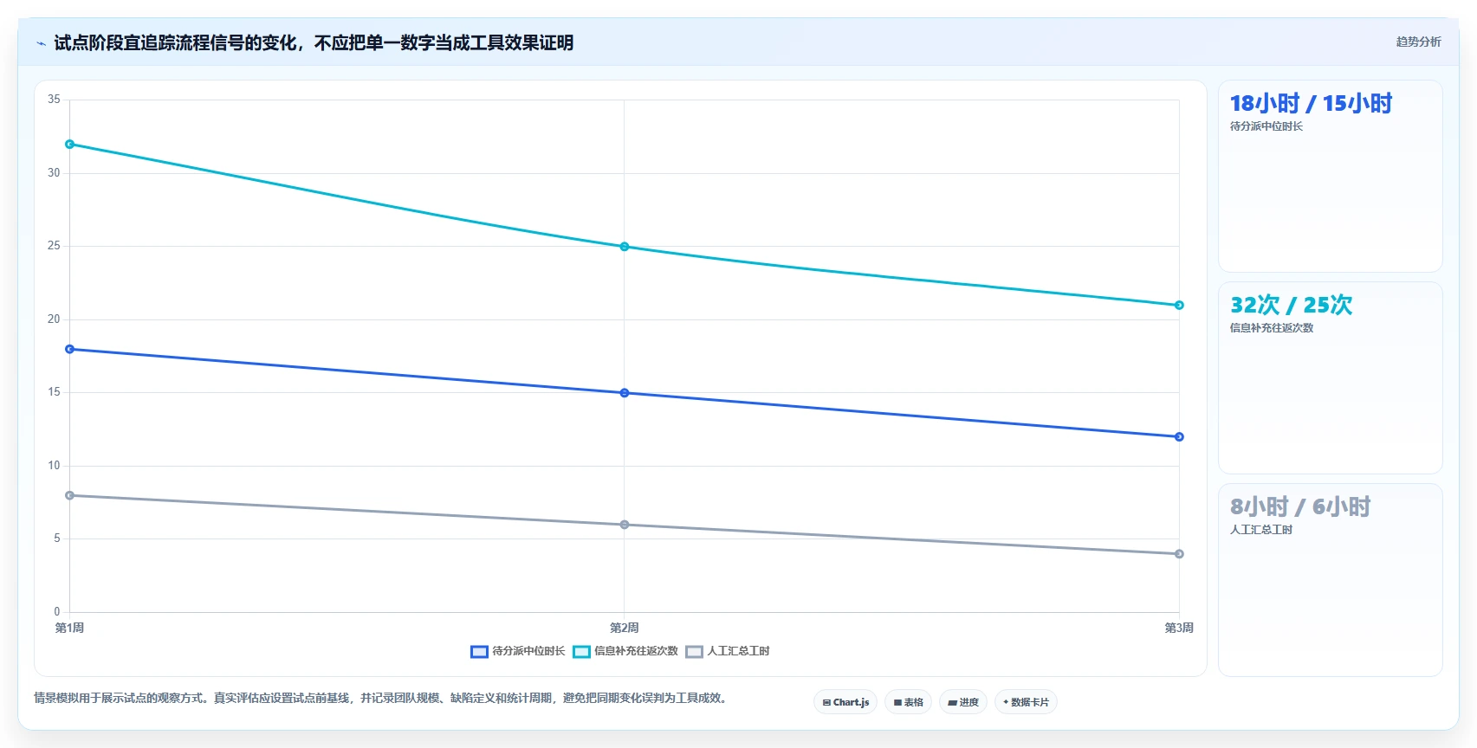Screen dimensions: 1477x748
Task: Click the 32次 / 25次 card value
Action: tap(1291, 306)
